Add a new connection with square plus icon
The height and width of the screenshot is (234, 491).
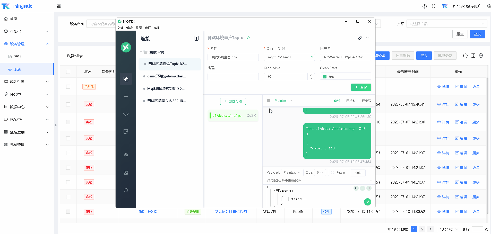[196, 38]
